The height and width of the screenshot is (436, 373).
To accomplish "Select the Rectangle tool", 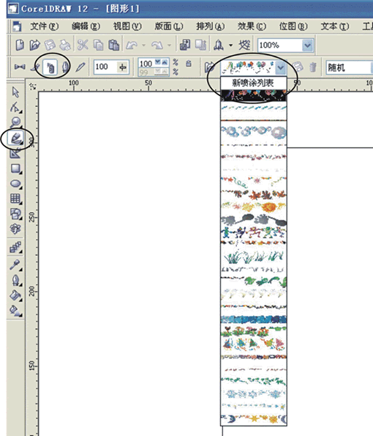I will (15, 169).
